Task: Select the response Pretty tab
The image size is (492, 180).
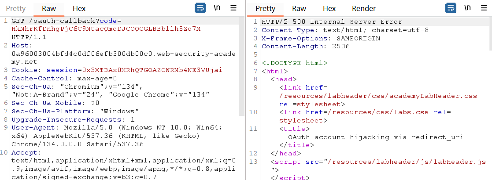Action: (266, 8)
